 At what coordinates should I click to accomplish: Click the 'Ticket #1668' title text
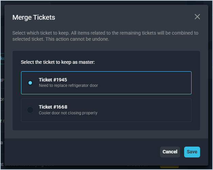click(53, 107)
